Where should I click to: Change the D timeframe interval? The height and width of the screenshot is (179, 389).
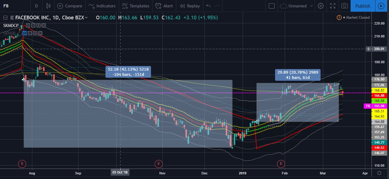(37, 6)
